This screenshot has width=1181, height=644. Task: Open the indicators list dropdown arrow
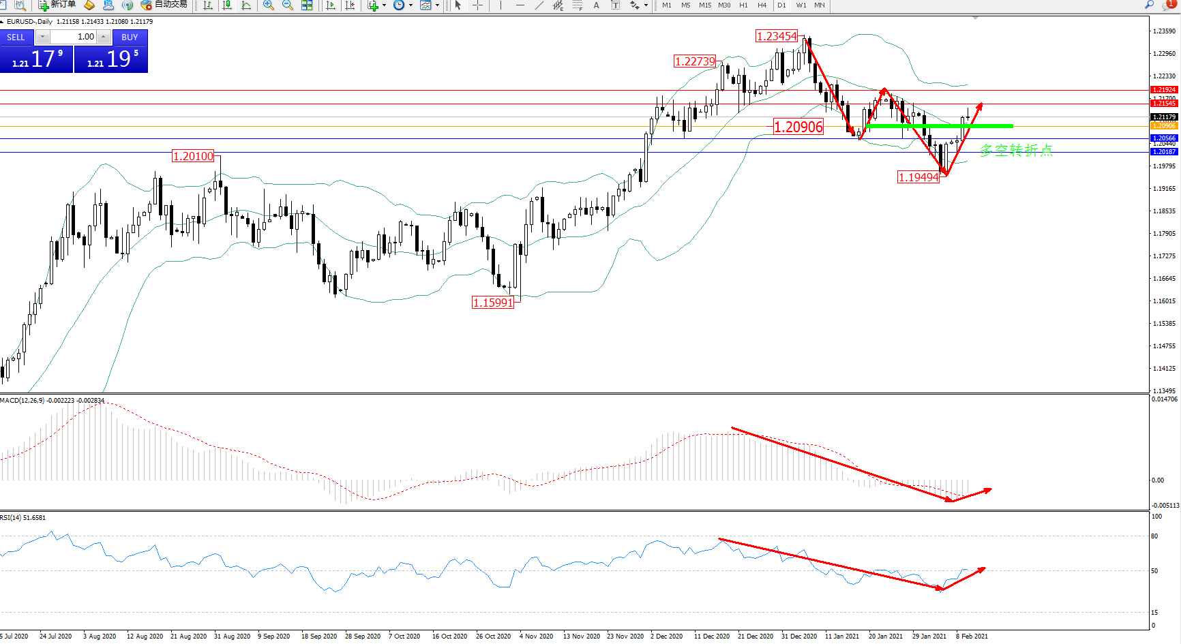385,5
